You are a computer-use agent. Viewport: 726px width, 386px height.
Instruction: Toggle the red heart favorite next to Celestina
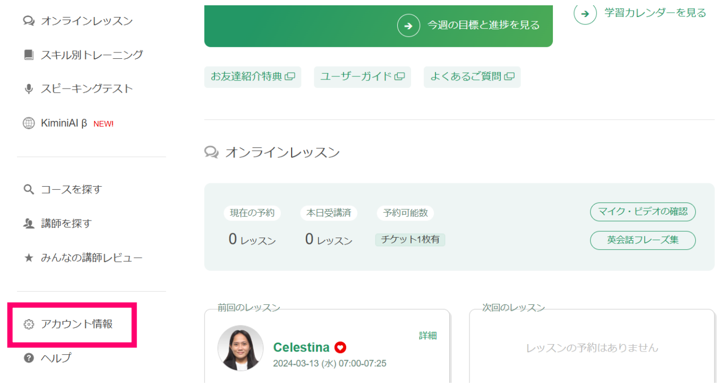340,348
